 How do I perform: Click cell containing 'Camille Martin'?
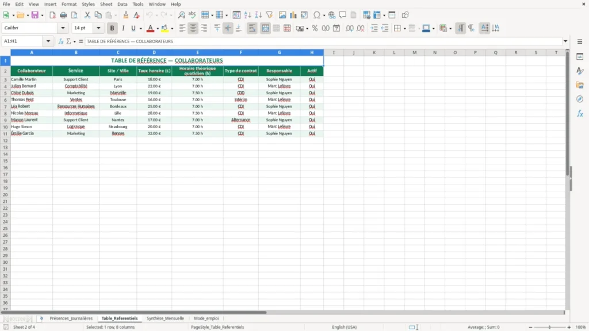tap(32, 79)
